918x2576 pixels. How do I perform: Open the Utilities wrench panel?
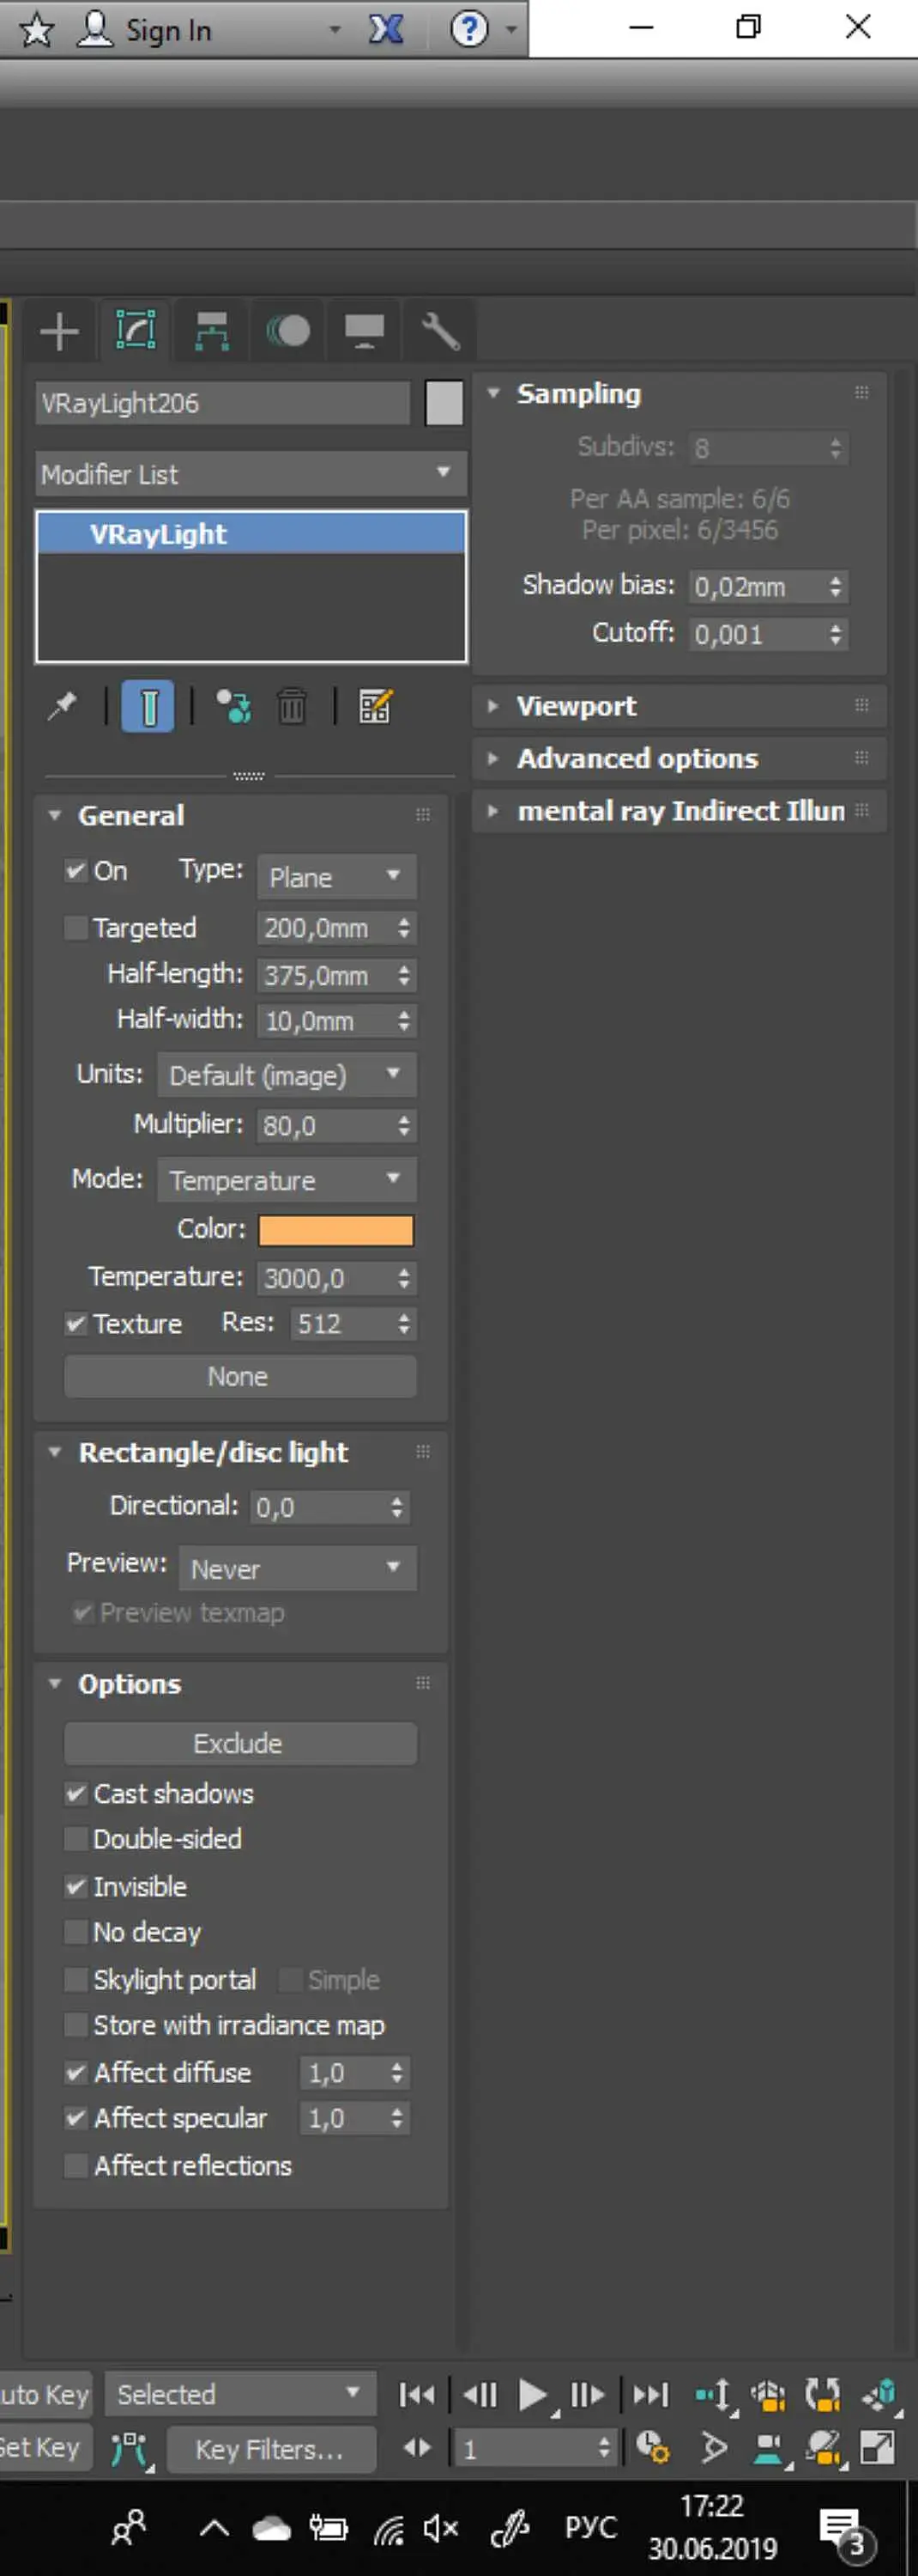[439, 331]
